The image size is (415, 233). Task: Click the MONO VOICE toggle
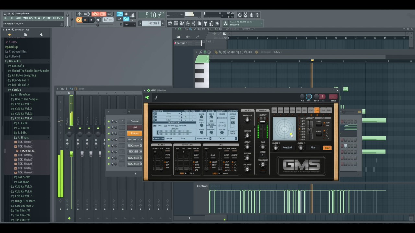pyautogui.click(x=232, y=133)
